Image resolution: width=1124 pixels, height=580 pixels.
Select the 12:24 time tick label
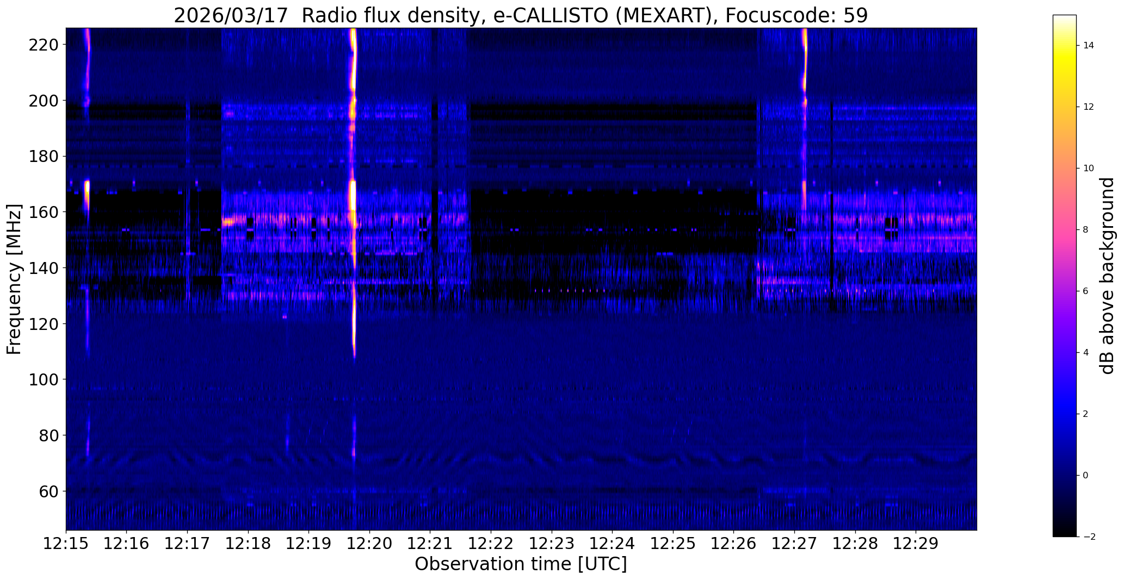click(612, 543)
